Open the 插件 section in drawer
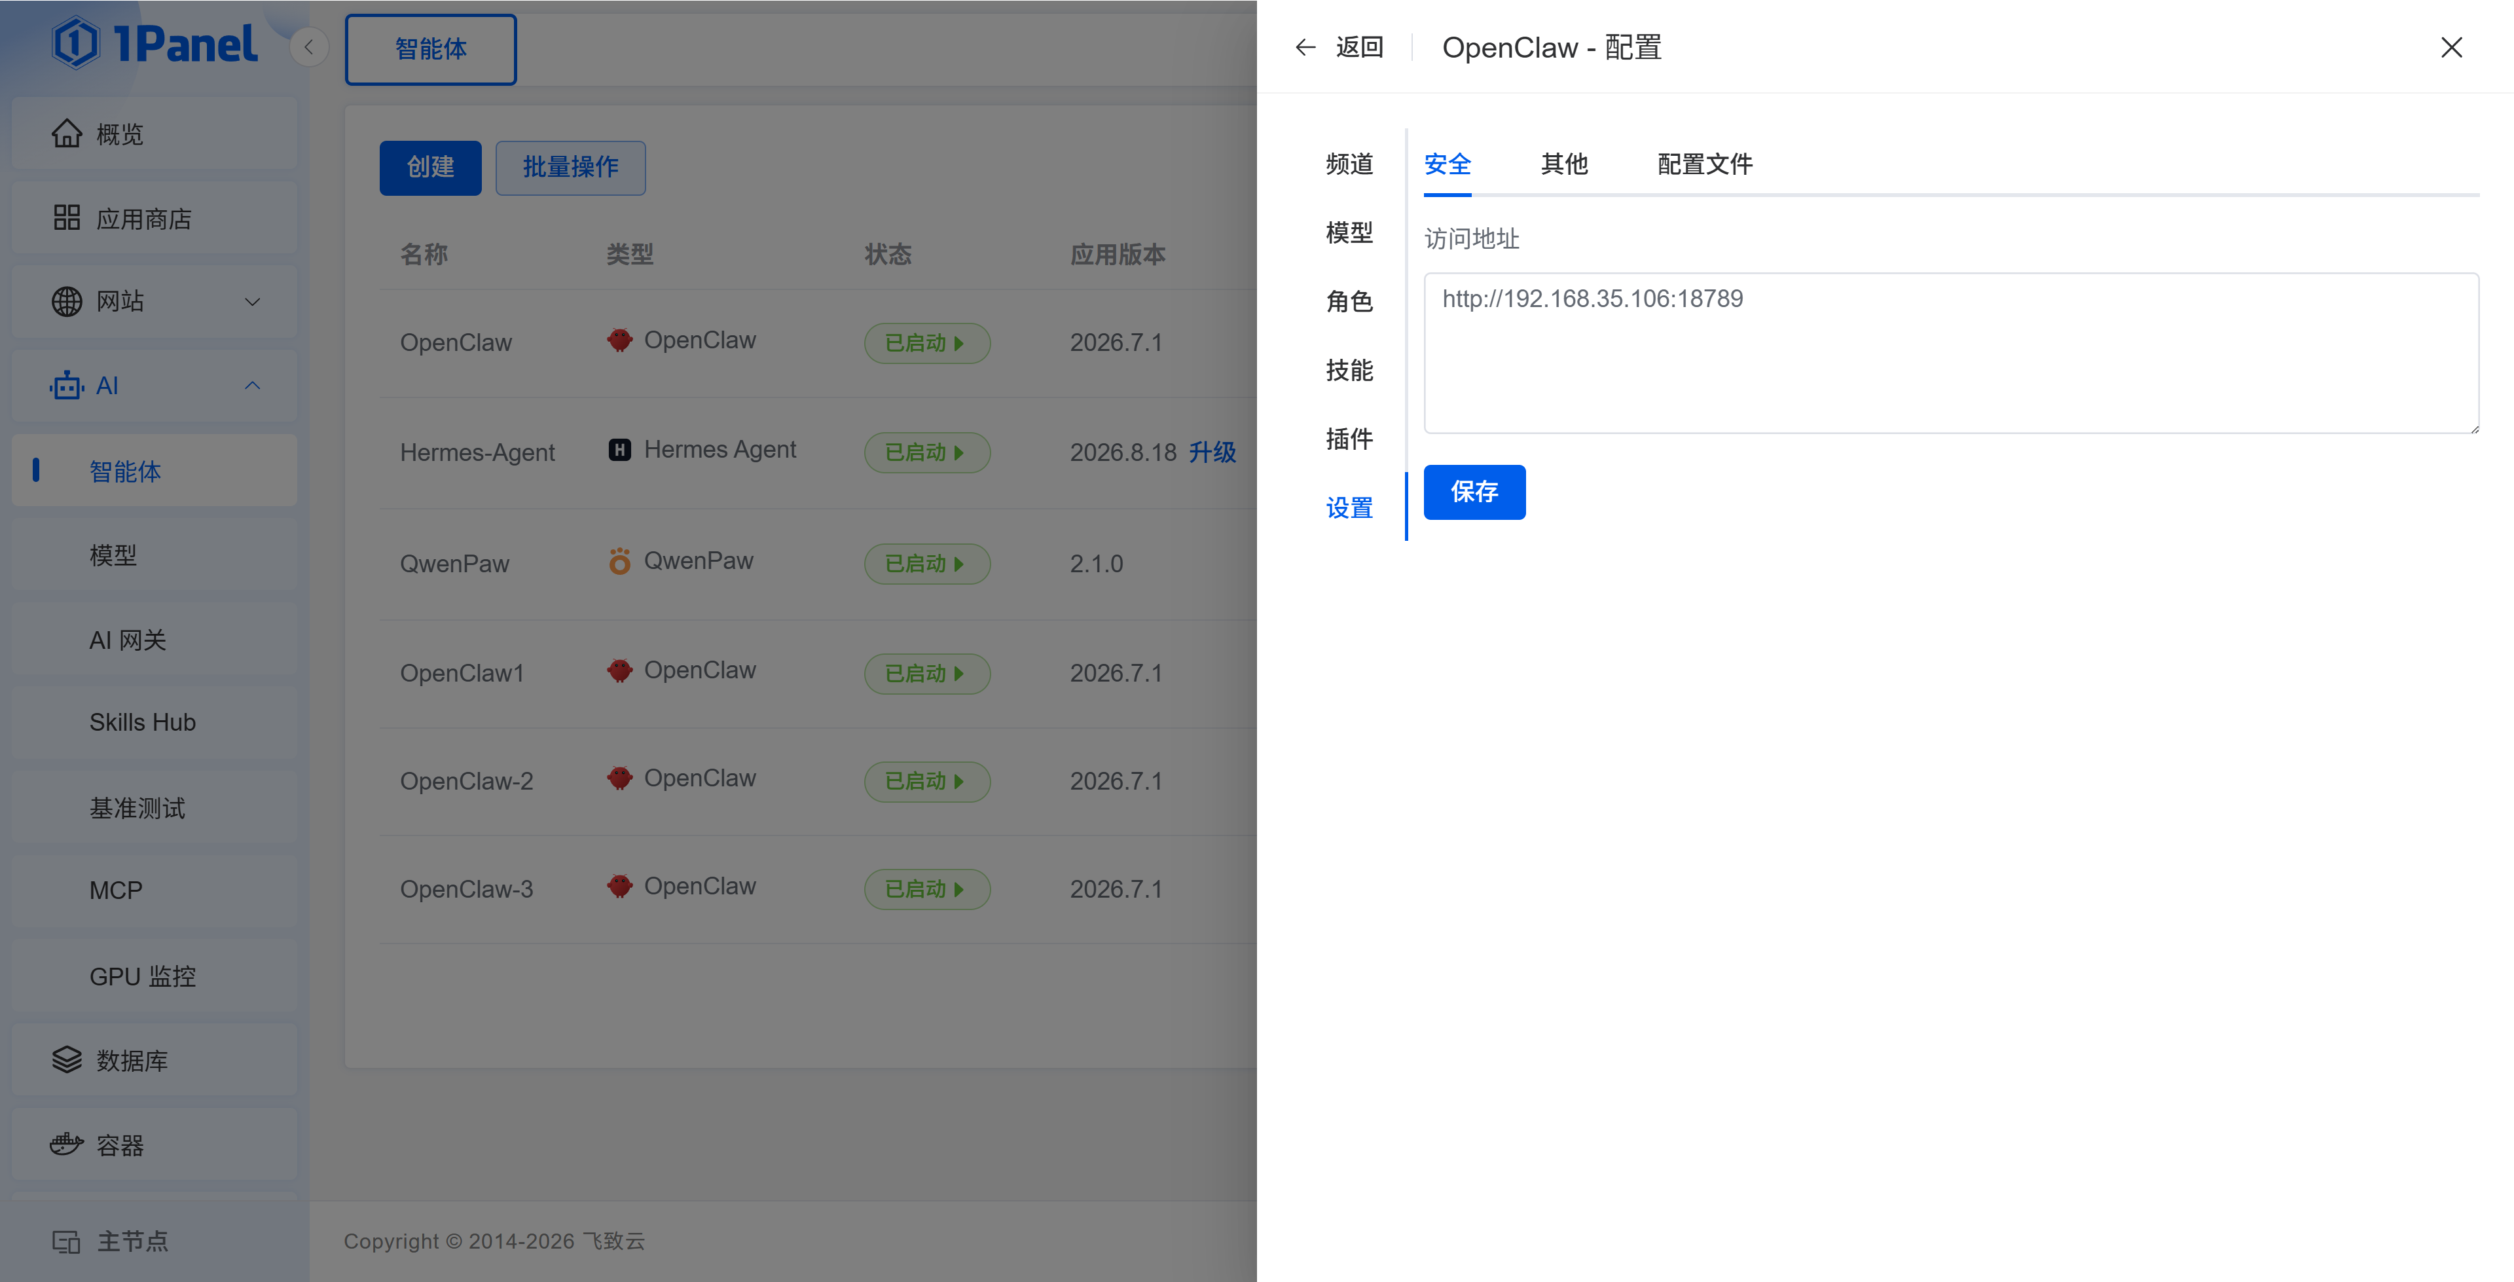This screenshot has height=1282, width=2514. (x=1350, y=439)
